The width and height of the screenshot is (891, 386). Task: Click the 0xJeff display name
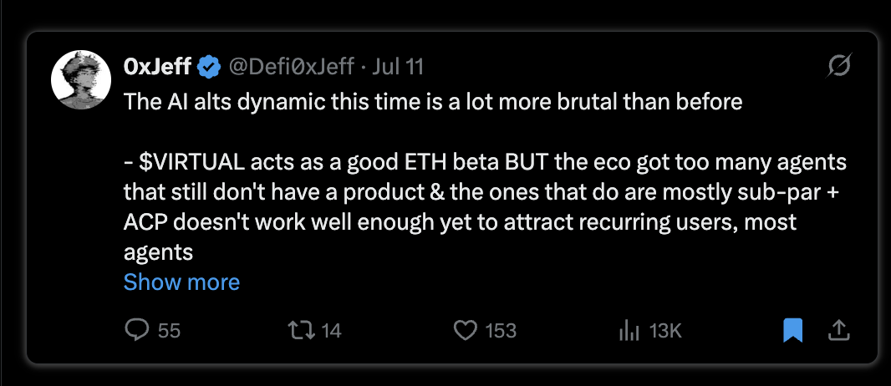(x=157, y=68)
